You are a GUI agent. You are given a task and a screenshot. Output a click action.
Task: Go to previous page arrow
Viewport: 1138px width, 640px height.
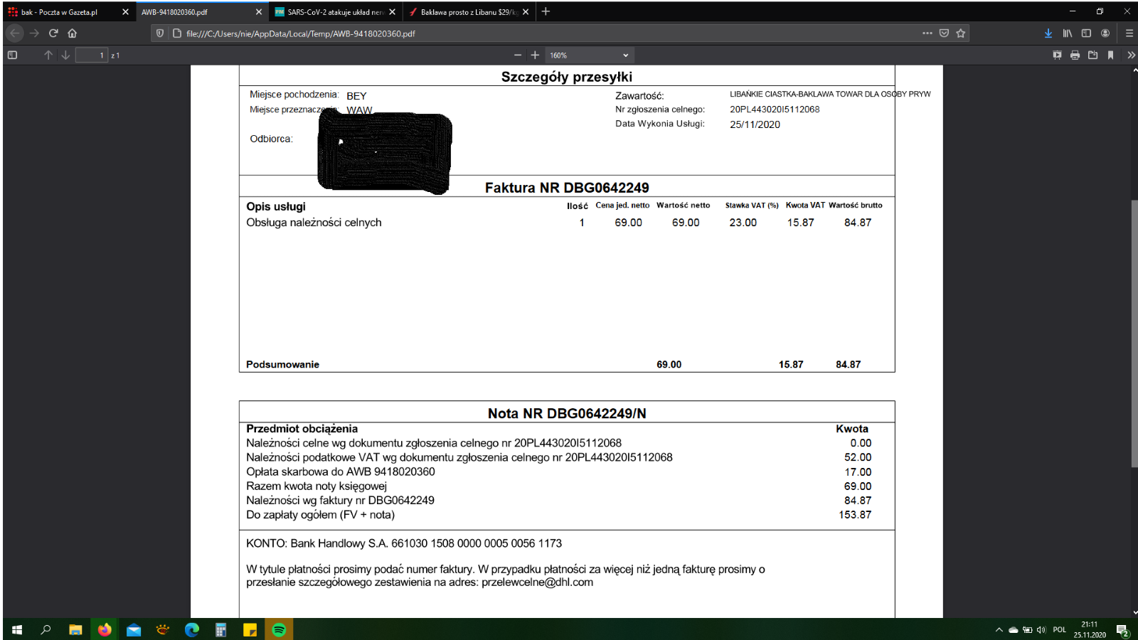tap(48, 55)
